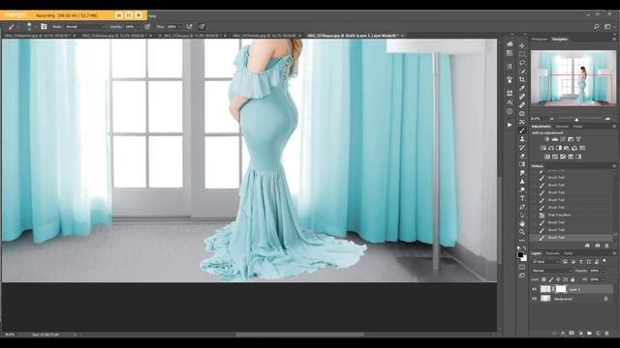Open the Flow dropdown in options bar
This screenshot has height=348, width=620.
click(x=180, y=27)
